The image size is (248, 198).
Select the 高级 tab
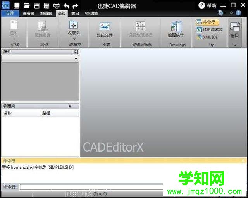pos(62,14)
